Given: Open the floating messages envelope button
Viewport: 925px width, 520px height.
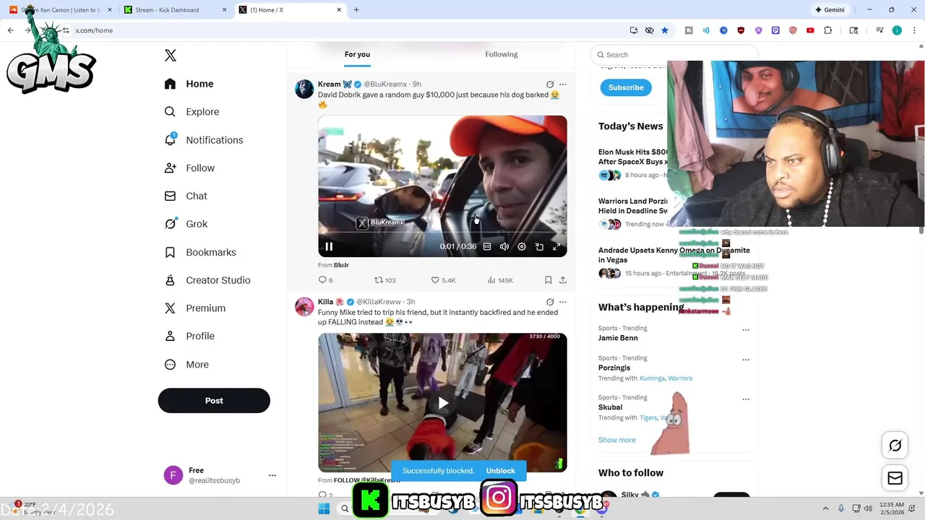Looking at the screenshot, I should click(x=895, y=478).
